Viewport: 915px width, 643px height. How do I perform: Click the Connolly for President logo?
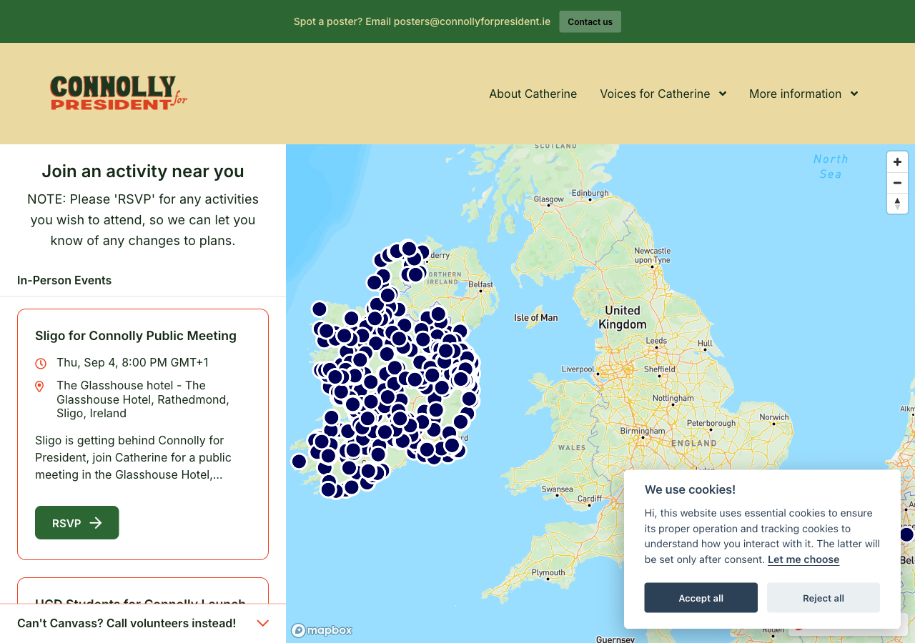(119, 94)
